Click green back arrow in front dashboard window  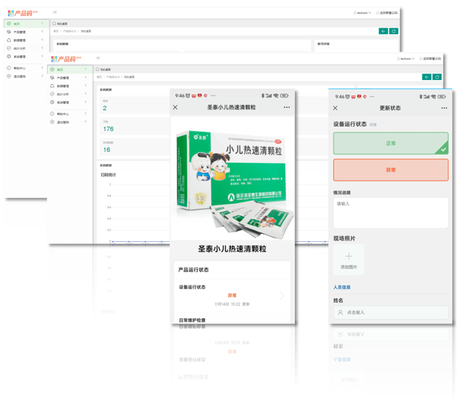(x=426, y=77)
